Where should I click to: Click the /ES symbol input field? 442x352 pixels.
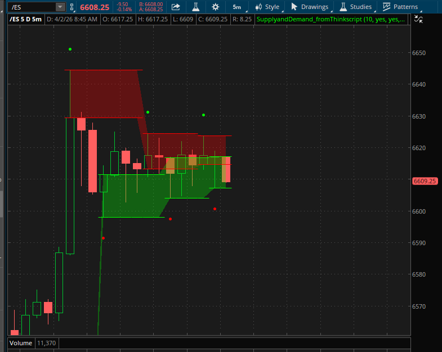tap(30, 7)
